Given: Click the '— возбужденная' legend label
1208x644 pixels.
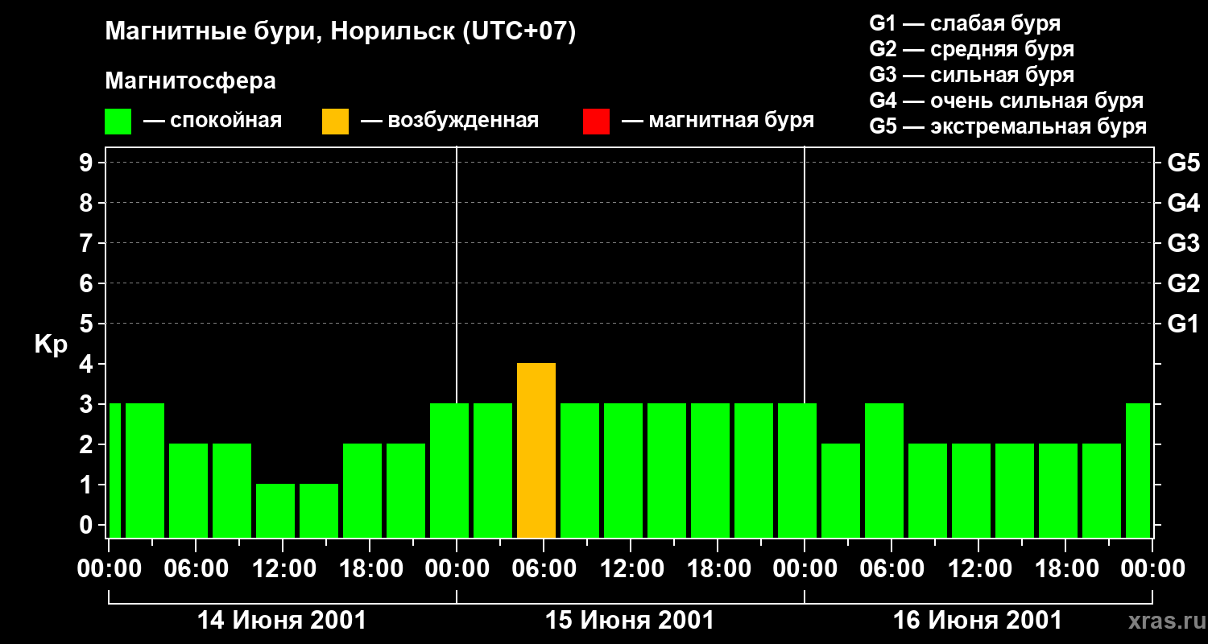Looking at the screenshot, I should click(449, 121).
